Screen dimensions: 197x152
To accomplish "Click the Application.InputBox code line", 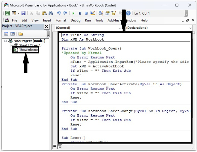I will point(129,62).
